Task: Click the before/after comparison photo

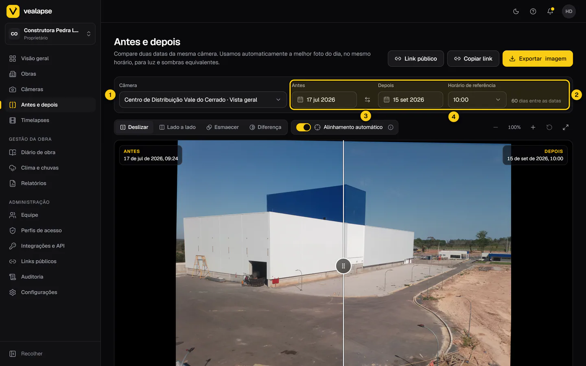Action: pos(343,253)
